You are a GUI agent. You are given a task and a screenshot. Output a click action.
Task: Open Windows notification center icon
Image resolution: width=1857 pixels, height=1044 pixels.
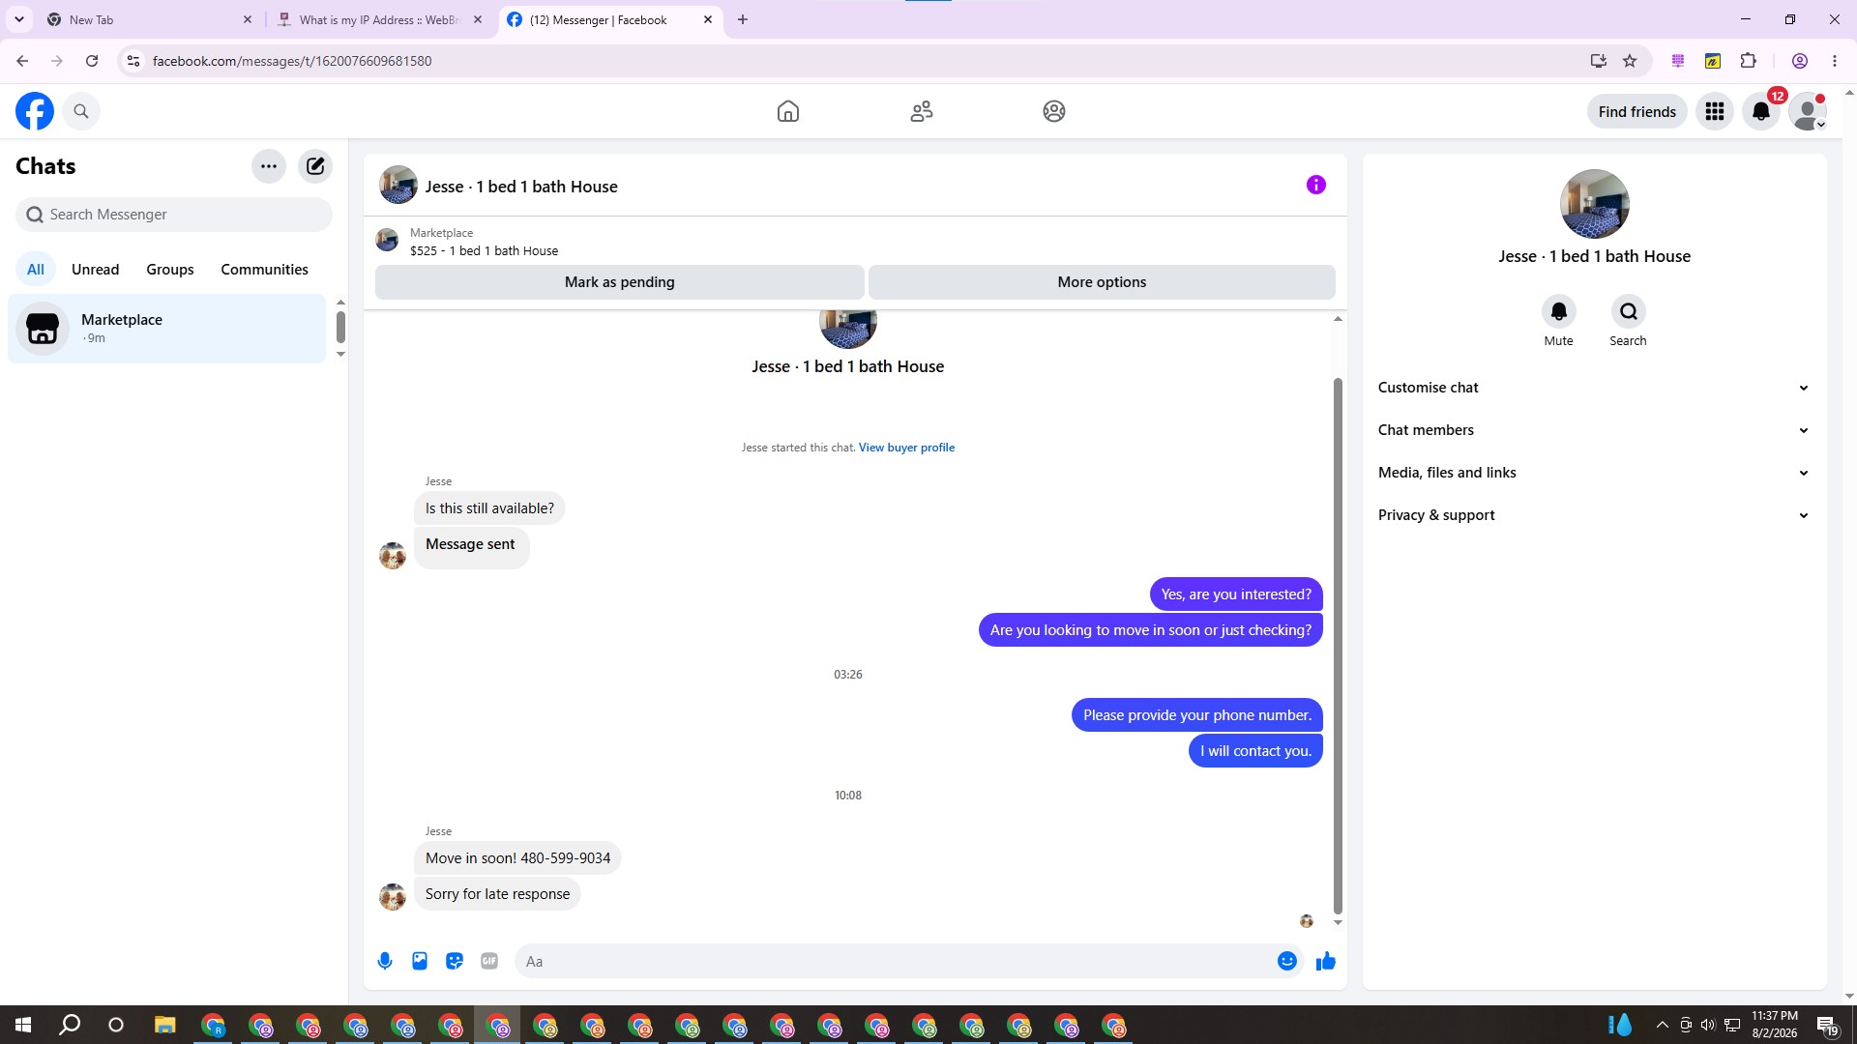click(1827, 1025)
